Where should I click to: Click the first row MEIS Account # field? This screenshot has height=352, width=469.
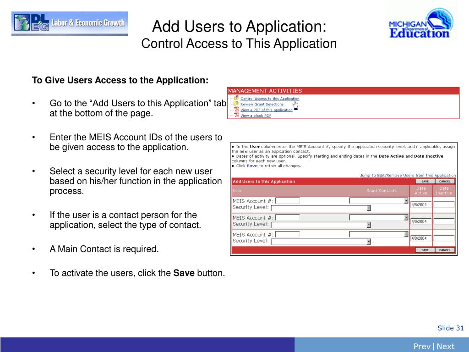point(288,201)
